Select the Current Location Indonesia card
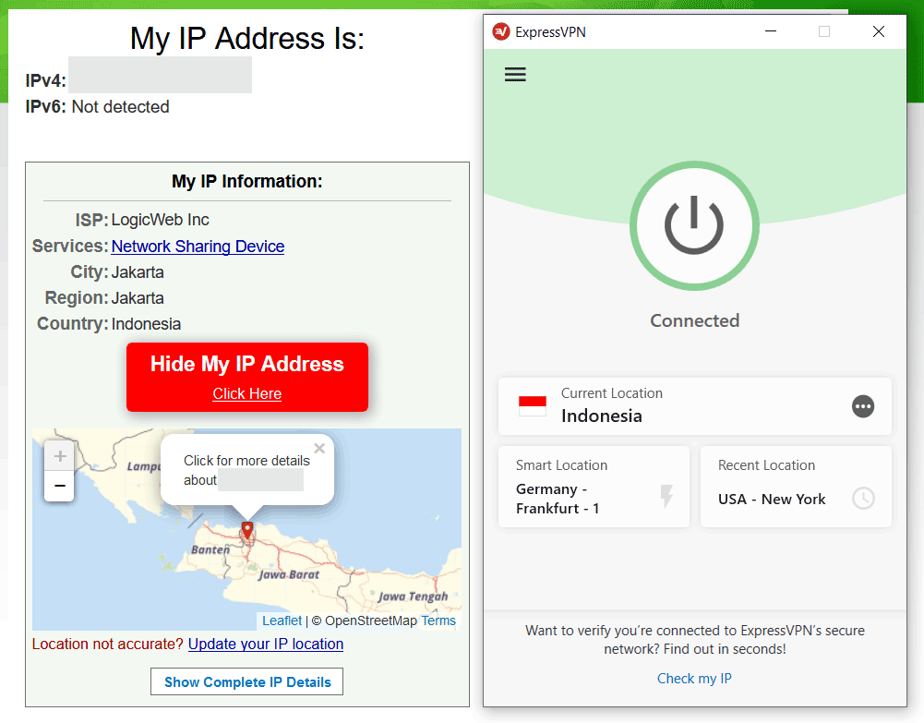This screenshot has width=924, height=723. [x=695, y=406]
